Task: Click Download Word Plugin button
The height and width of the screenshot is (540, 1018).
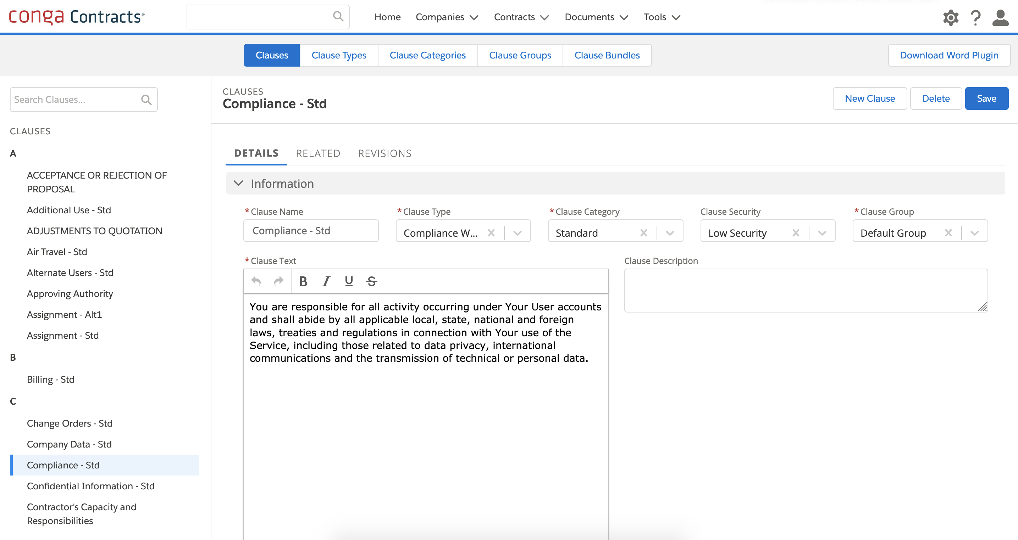Action: (949, 55)
